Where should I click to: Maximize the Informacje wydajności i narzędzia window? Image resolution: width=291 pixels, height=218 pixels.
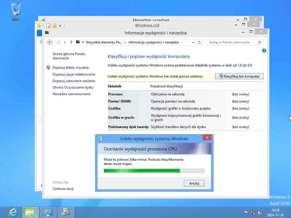[251, 32]
